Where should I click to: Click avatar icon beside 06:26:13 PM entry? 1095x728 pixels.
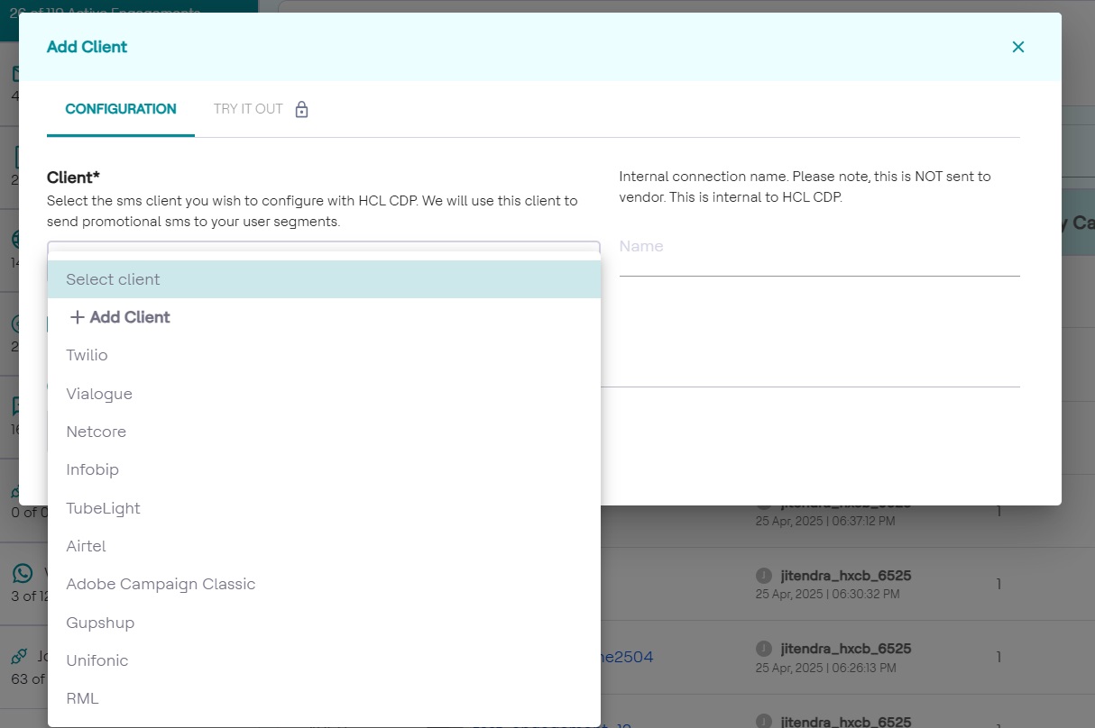(764, 649)
